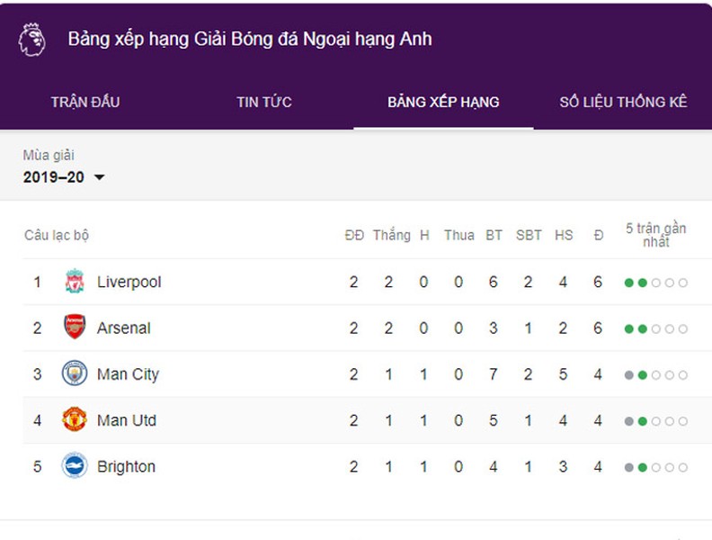The image size is (712, 540).
Task: Open the 2019–20 season dropdown arrow
Action: point(99,177)
